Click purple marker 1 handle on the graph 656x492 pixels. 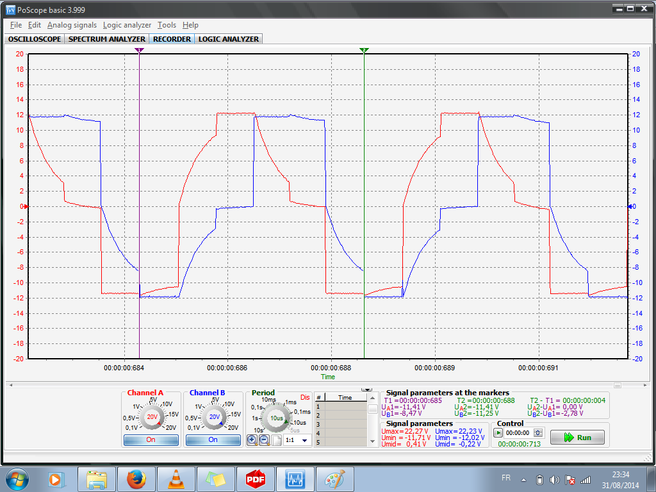[x=139, y=50]
